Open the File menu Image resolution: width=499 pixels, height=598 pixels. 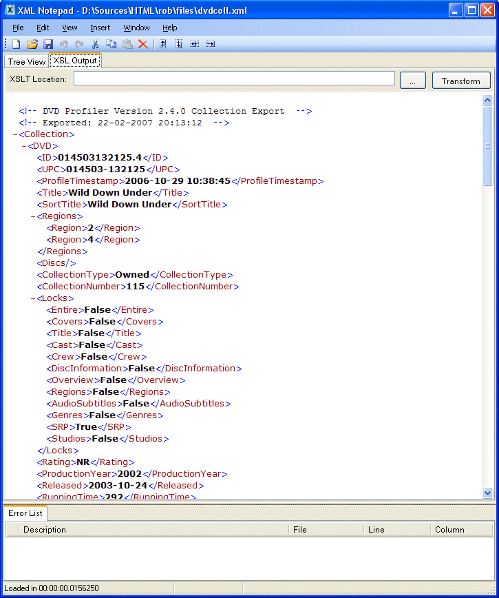[18, 28]
